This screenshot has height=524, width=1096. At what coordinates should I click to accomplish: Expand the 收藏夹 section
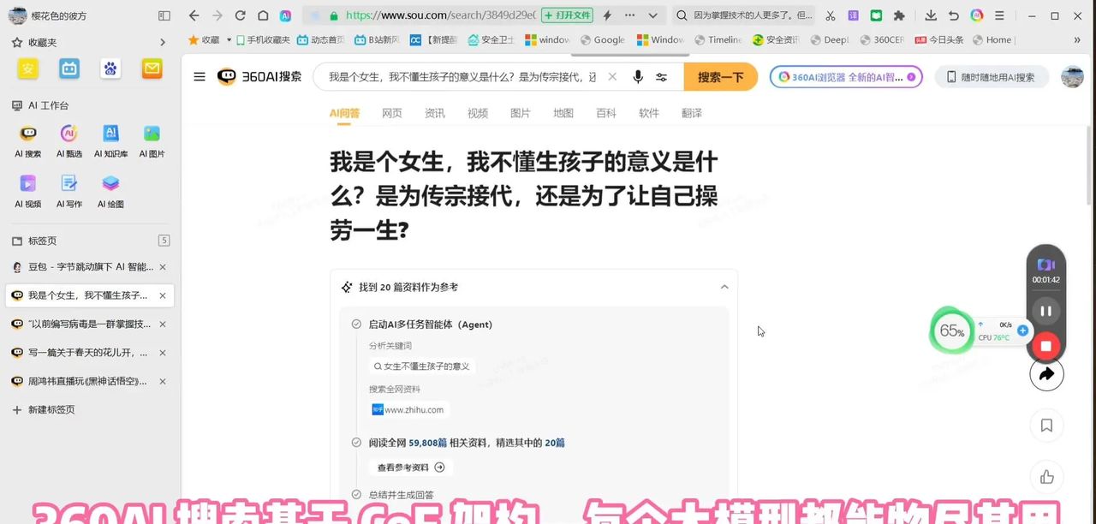click(45, 43)
